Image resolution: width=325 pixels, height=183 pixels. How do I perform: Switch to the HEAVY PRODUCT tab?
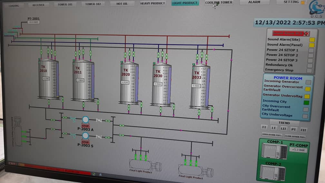153,3
